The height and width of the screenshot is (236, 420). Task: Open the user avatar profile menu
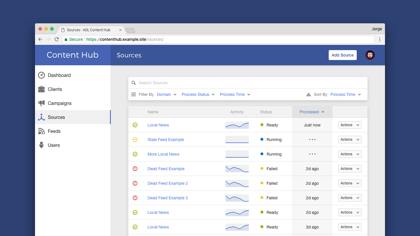370,55
